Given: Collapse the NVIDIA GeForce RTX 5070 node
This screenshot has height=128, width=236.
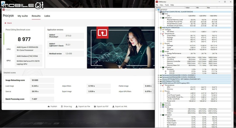Looking at the screenshot, I should click(159, 83).
